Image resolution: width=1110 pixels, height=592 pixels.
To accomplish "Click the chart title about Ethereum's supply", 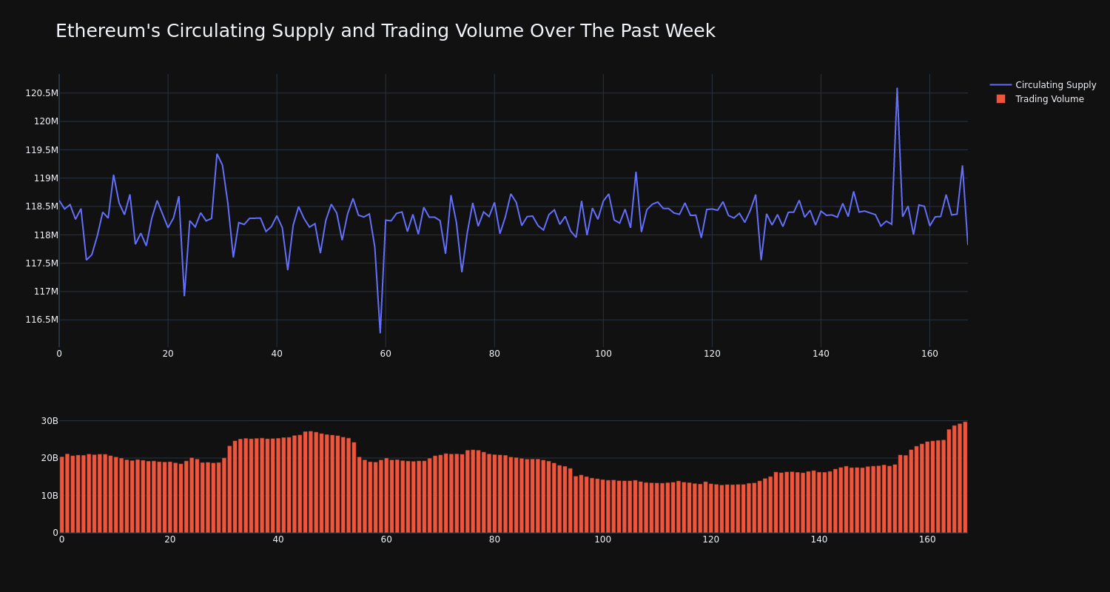I will click(386, 31).
